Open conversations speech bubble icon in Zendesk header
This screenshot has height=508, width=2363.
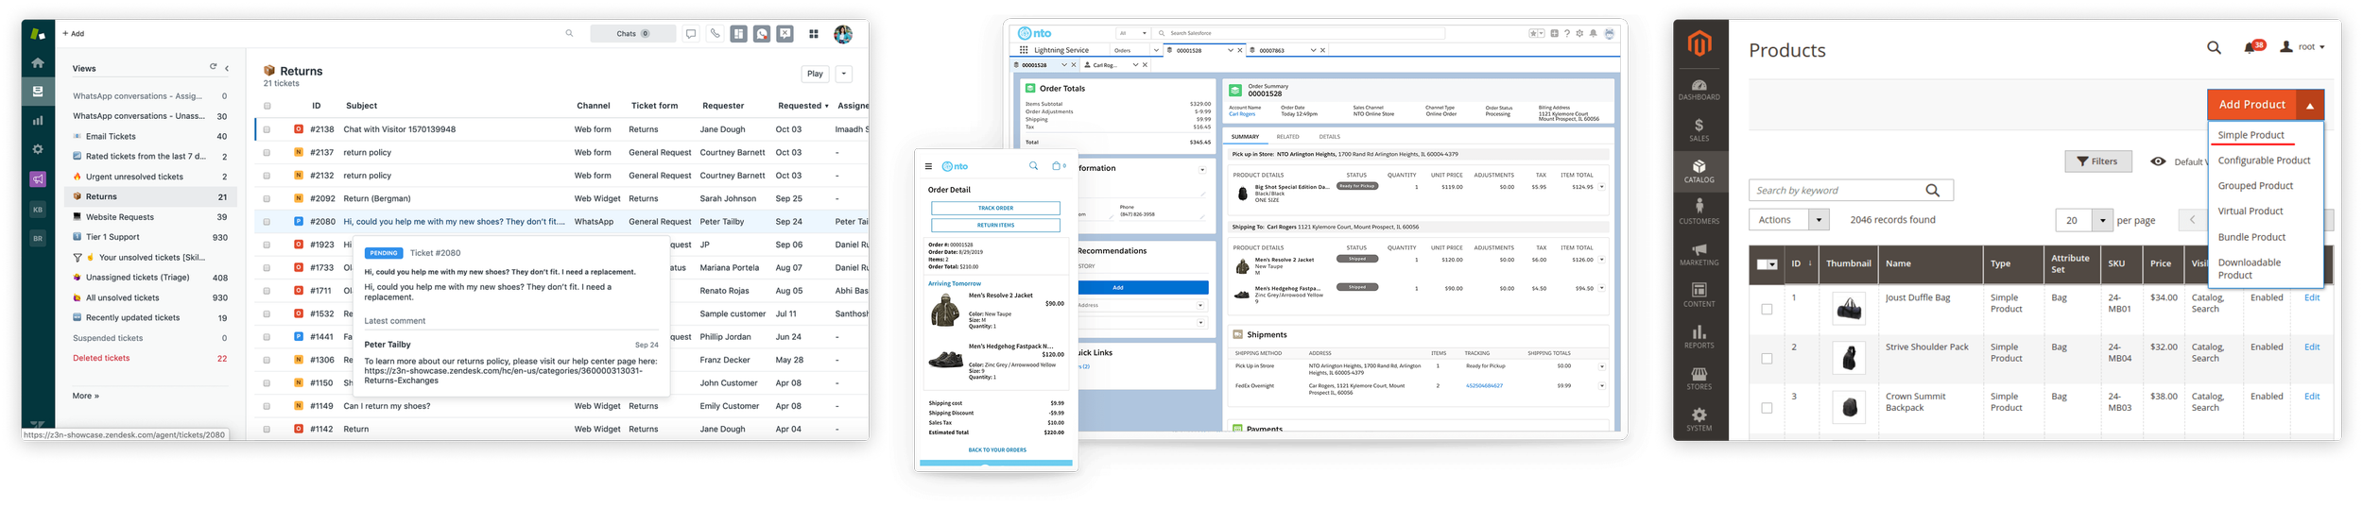click(691, 33)
